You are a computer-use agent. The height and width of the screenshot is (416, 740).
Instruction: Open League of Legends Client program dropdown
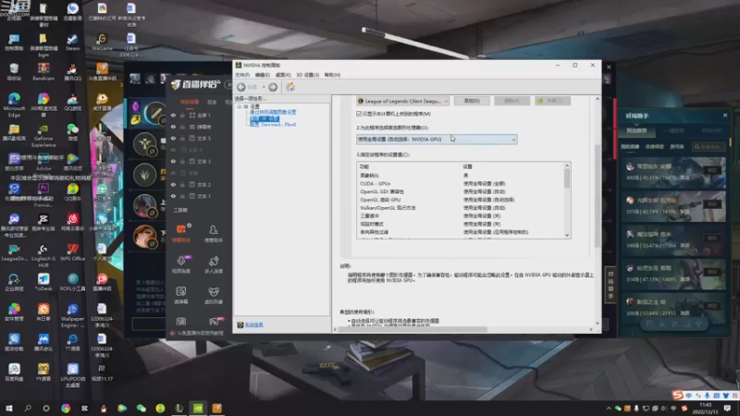click(x=402, y=101)
